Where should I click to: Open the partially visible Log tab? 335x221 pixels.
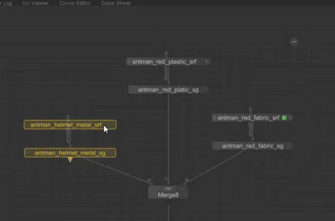(x=7, y=3)
